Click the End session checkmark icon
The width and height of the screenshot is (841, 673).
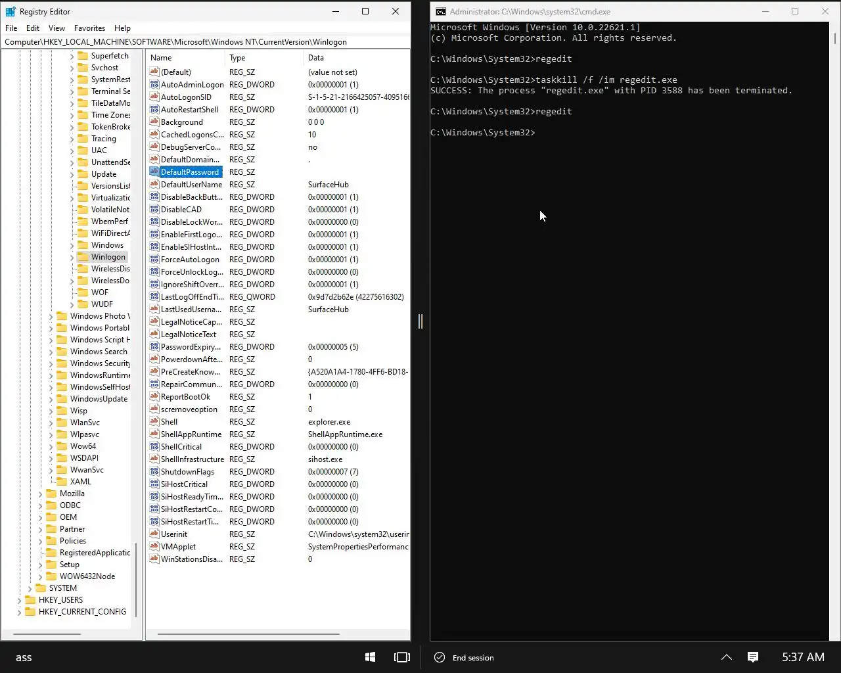[440, 657]
